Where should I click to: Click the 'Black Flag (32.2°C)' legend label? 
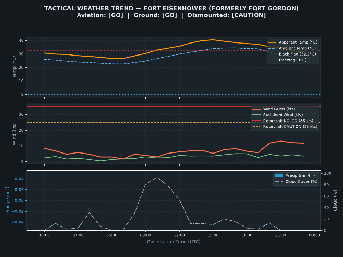pos(297,54)
